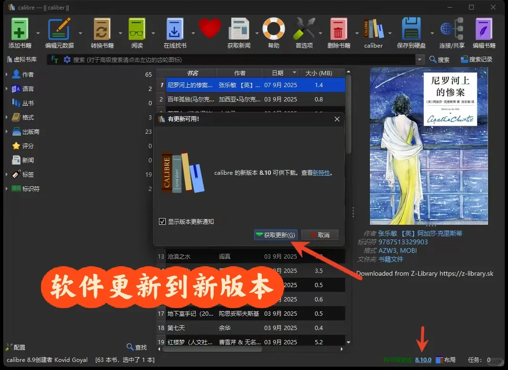The image size is (508, 370).
Task: Open dropdown arrow next to 编辑元数据
Action: [x=80, y=33]
